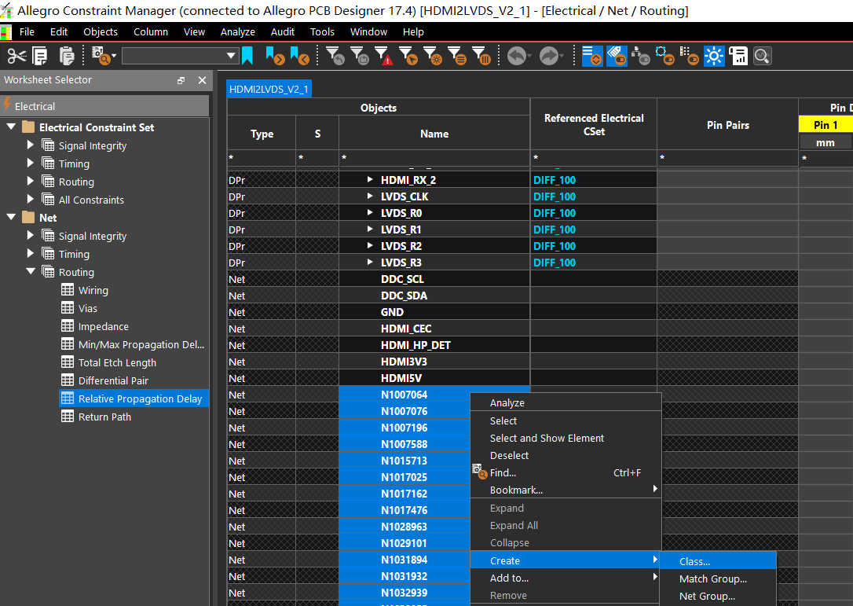Click Select and Show Element context entry
The width and height of the screenshot is (853, 606).
pyautogui.click(x=566, y=439)
